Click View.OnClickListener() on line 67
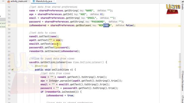Viewport: 184px width, 103px height. pyautogui.click(x=89, y=62)
